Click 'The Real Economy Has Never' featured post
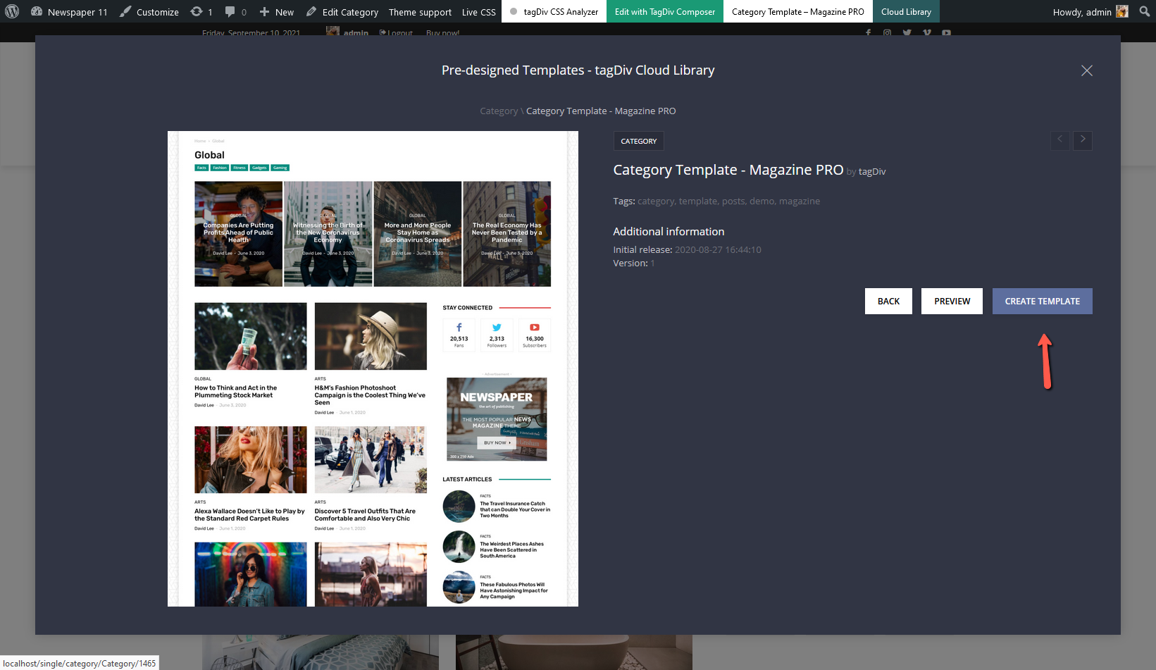 pyautogui.click(x=506, y=232)
